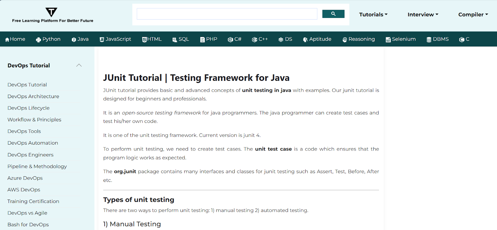Open Selenium label in navbar
Viewport: 497px width, 230px height.
(404, 39)
